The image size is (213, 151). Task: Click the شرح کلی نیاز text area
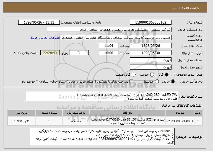tap(102, 97)
